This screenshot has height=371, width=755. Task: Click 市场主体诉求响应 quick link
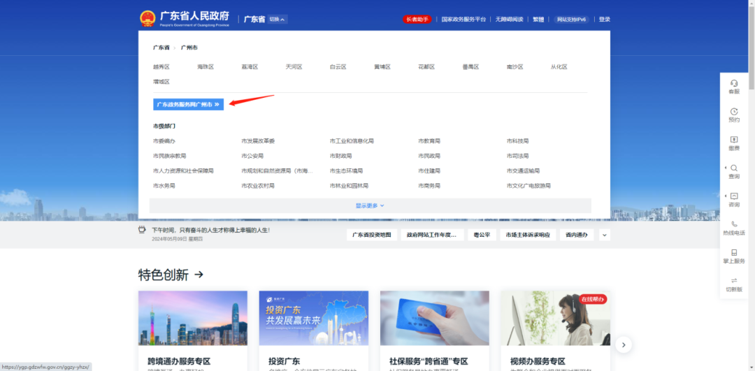(x=528, y=235)
